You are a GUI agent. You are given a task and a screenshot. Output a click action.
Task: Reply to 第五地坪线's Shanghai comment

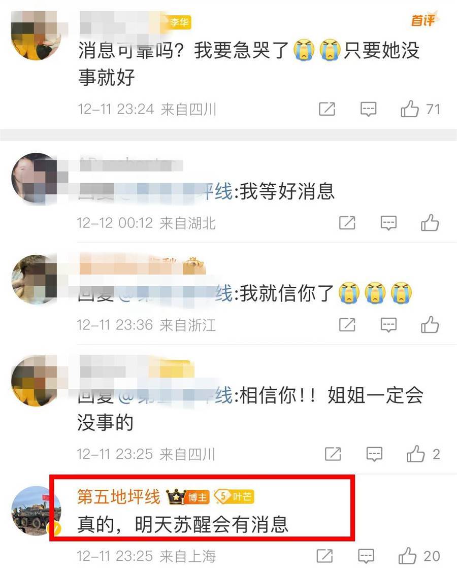[x=366, y=556]
